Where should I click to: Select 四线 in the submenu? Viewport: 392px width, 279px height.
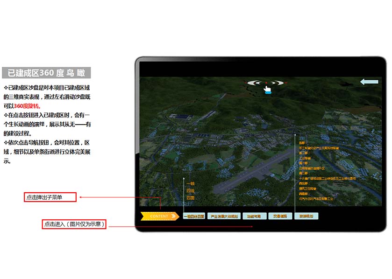(x=190, y=190)
